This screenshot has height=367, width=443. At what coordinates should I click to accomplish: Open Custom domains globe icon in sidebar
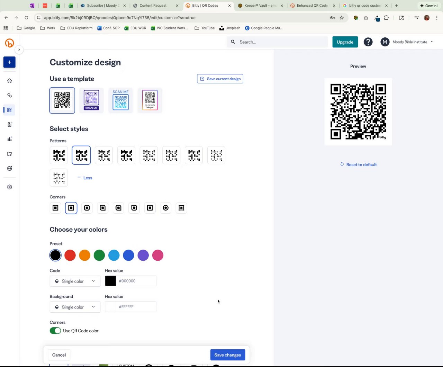(x=9, y=169)
